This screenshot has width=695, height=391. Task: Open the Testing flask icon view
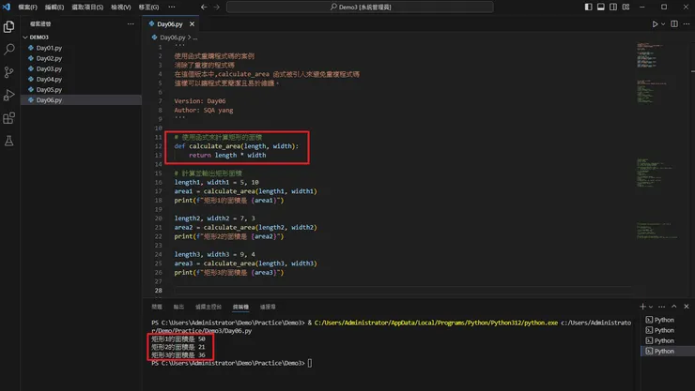click(9, 141)
